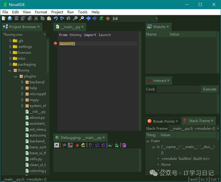Toggle the breakpoint on the launch() line

pos(55,44)
